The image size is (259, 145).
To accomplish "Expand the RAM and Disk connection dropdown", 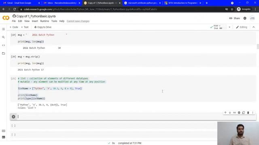I will (x=229, y=27).
